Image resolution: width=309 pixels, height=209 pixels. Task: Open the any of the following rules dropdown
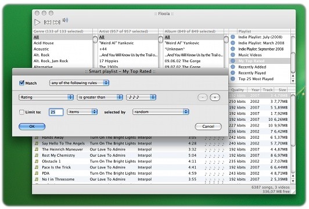79,83
